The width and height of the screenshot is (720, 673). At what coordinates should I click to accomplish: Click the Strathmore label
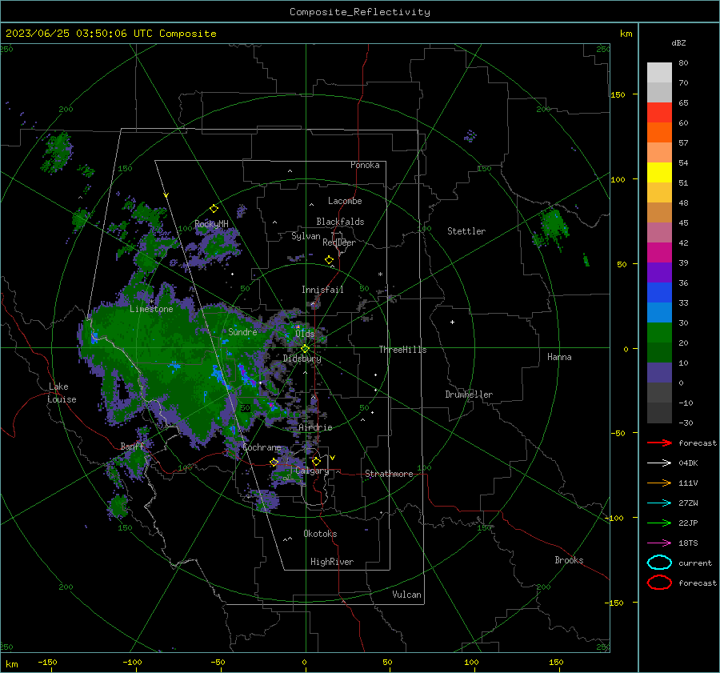(389, 474)
